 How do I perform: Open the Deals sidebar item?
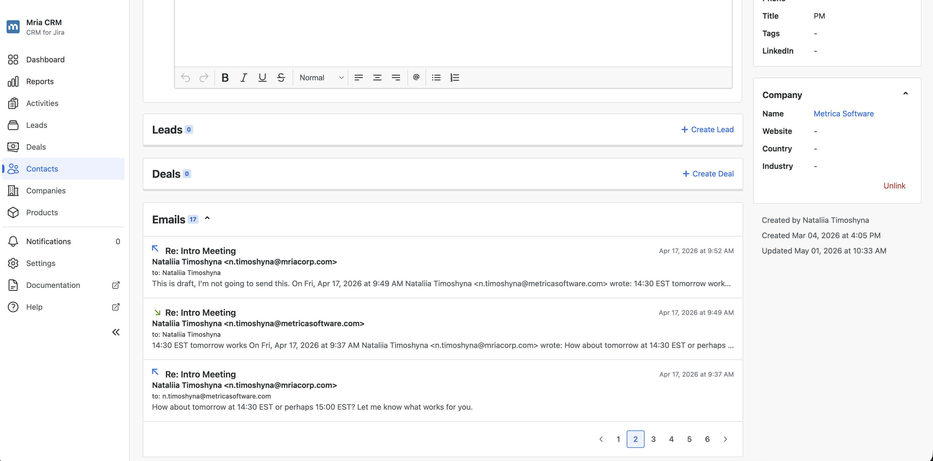click(x=63, y=147)
